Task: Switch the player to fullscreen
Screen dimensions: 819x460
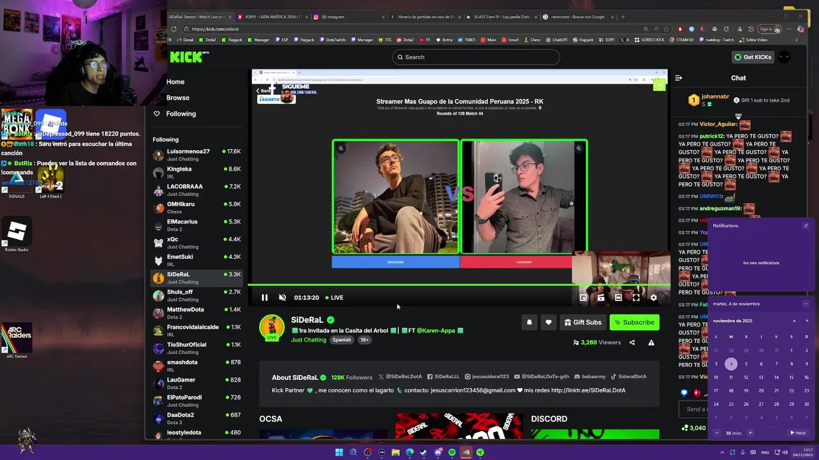Action: click(x=636, y=298)
